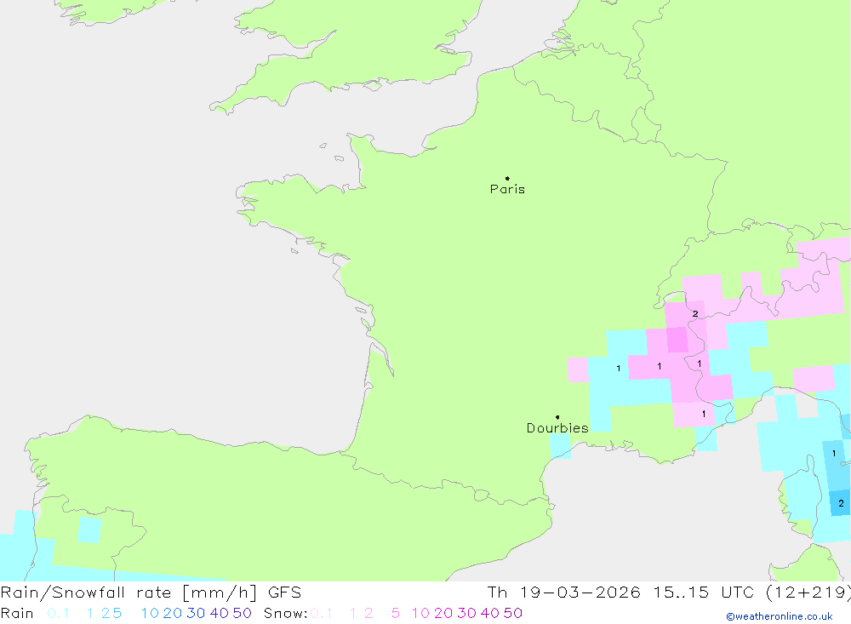The width and height of the screenshot is (851, 624).
Task: Click the Dourbies city label
Action: pos(557,428)
